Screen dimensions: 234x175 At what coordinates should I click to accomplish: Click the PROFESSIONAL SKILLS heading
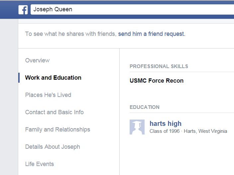pyautogui.click(x=159, y=66)
